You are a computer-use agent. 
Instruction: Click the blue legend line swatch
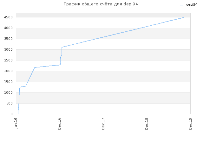[182, 5]
